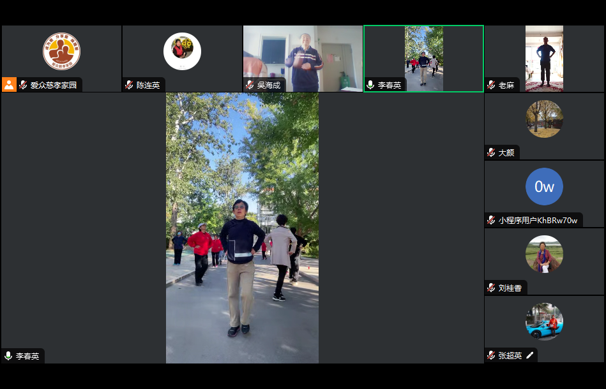Viewport: 606px width, 389px height.
Task: Click 张超英's avatar with blue car
Action: pos(544,321)
